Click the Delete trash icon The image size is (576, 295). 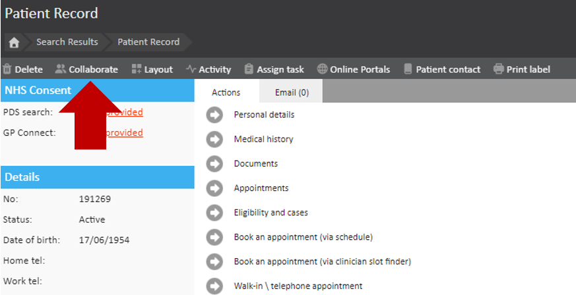7,69
